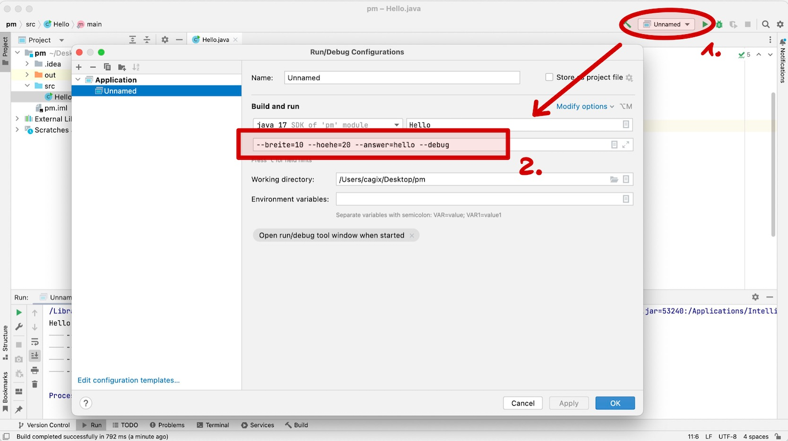Collapse the Application configuration group

tap(78, 79)
